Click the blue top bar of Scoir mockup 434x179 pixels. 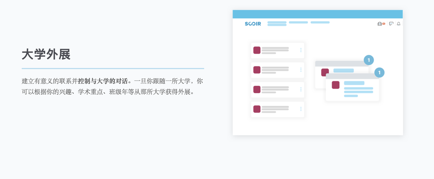318,14
